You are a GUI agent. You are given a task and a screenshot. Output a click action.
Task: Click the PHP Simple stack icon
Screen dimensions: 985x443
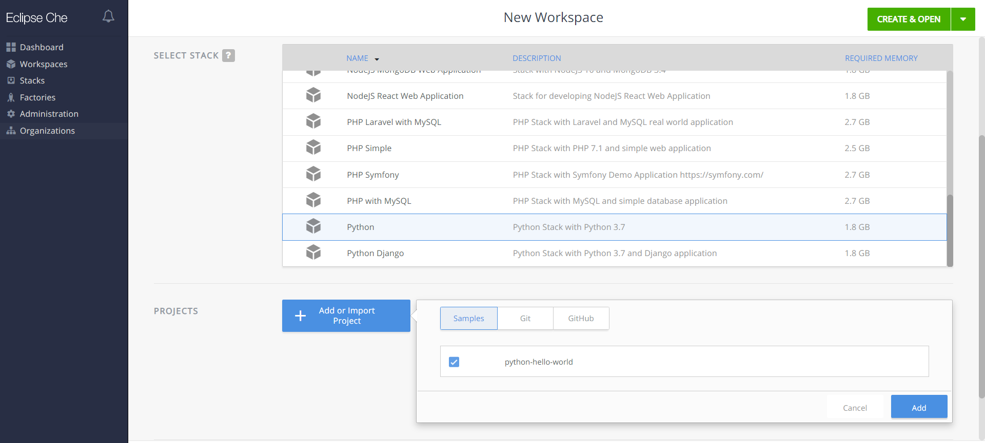click(313, 147)
